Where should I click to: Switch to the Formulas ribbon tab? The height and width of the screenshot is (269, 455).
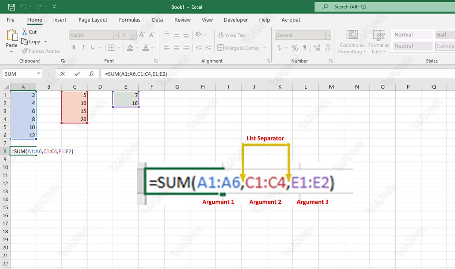(130, 20)
